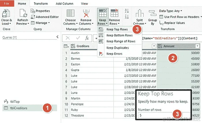The image size is (202, 123).
Task: Click the Remove Columns icon
Action: point(86,13)
